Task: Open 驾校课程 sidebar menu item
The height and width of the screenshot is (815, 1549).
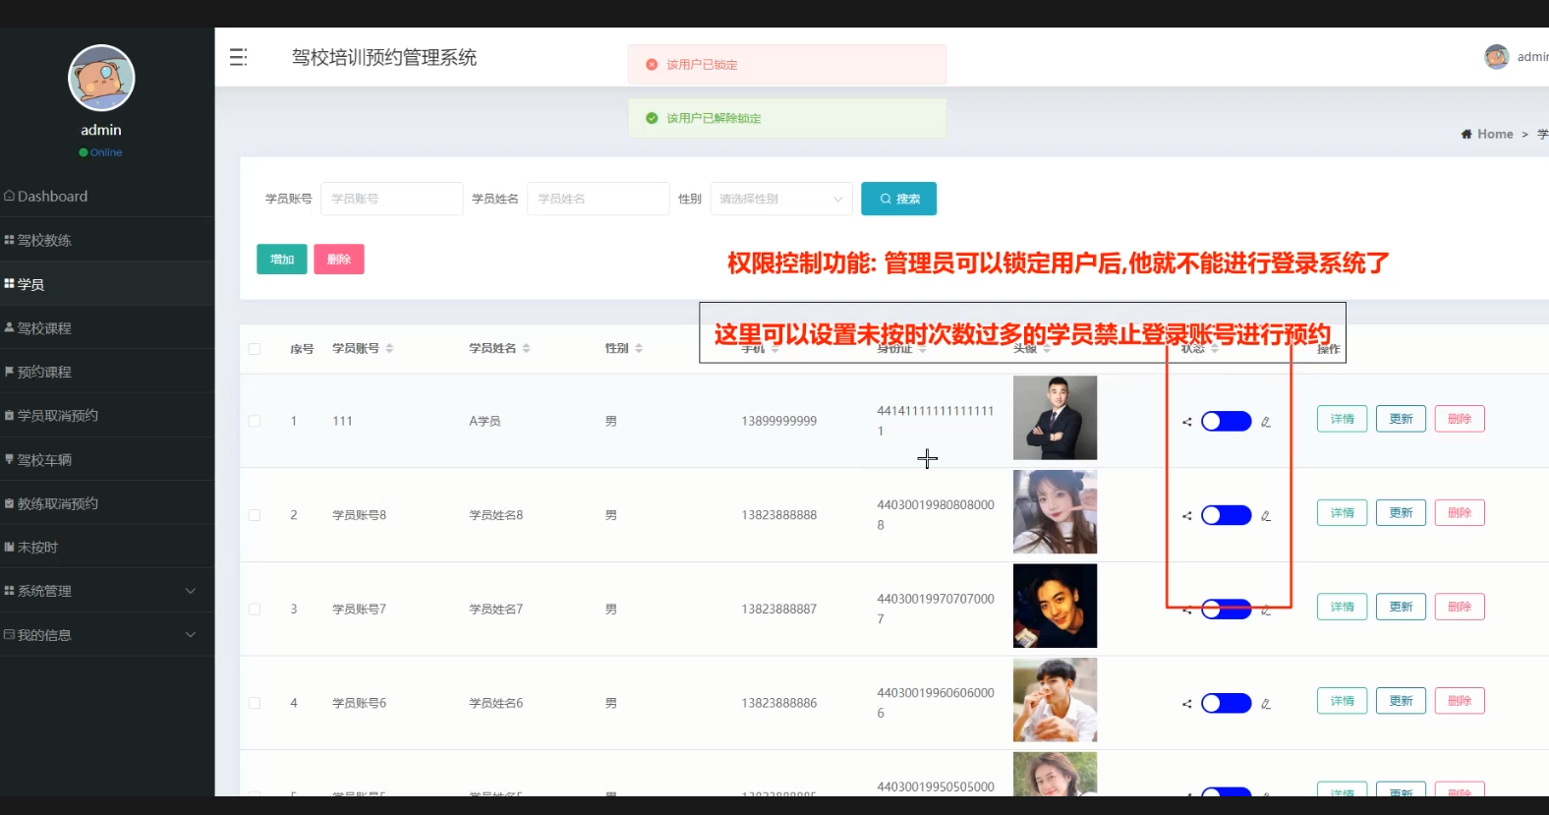Action: pos(107,328)
